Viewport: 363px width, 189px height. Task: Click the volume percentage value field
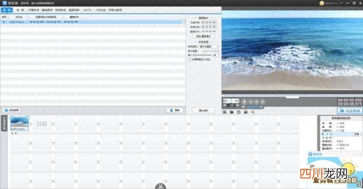(216, 55)
